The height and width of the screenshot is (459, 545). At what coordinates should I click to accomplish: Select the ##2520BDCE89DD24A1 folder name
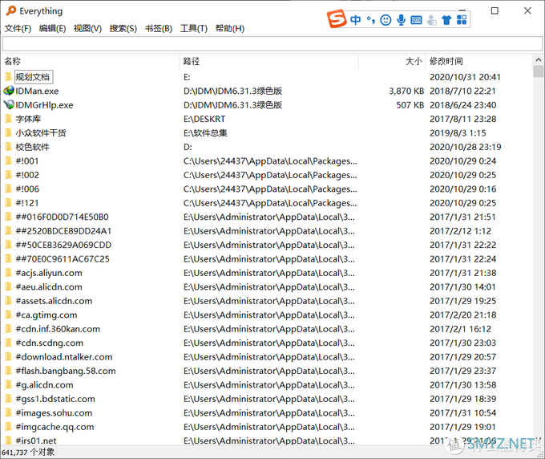tap(63, 231)
